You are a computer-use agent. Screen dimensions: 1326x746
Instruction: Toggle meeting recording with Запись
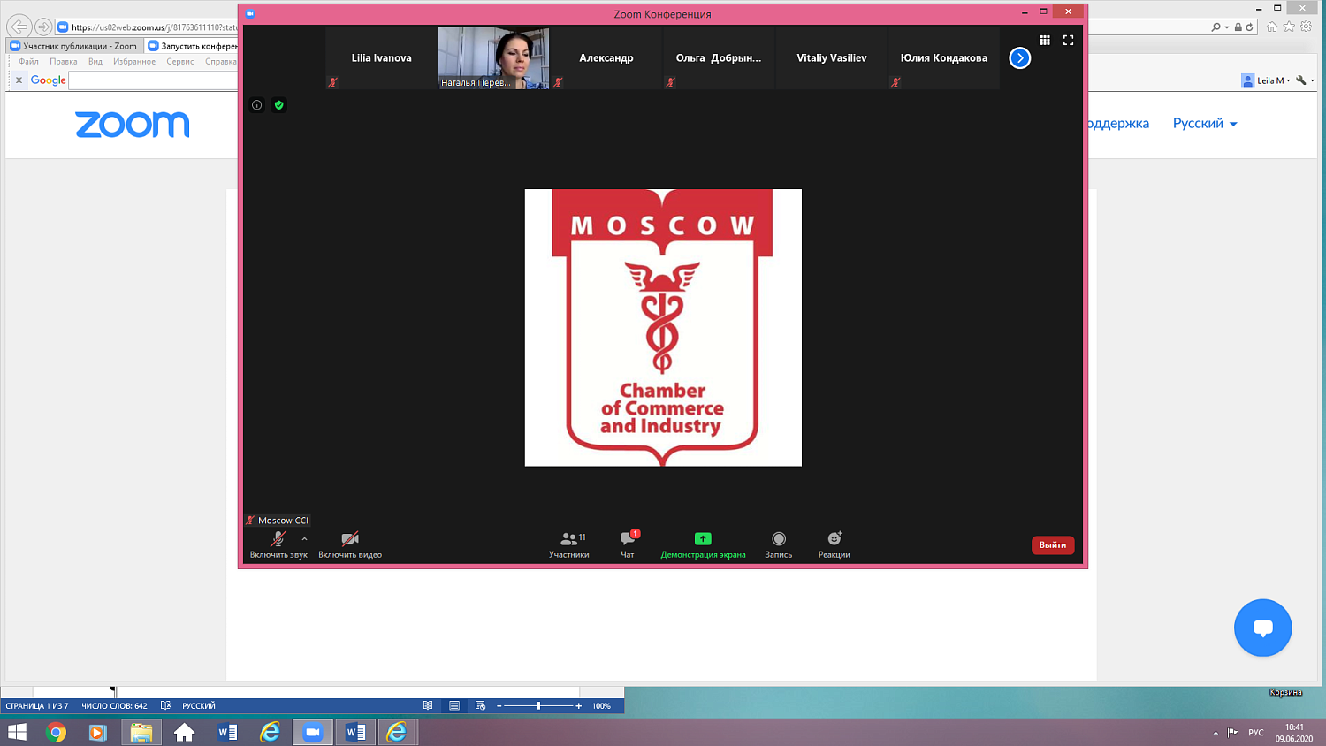tap(779, 544)
